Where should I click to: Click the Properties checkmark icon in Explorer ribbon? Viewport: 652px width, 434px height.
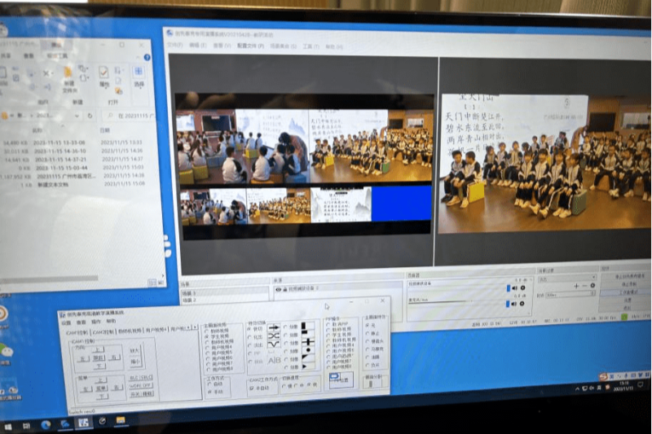[104, 73]
